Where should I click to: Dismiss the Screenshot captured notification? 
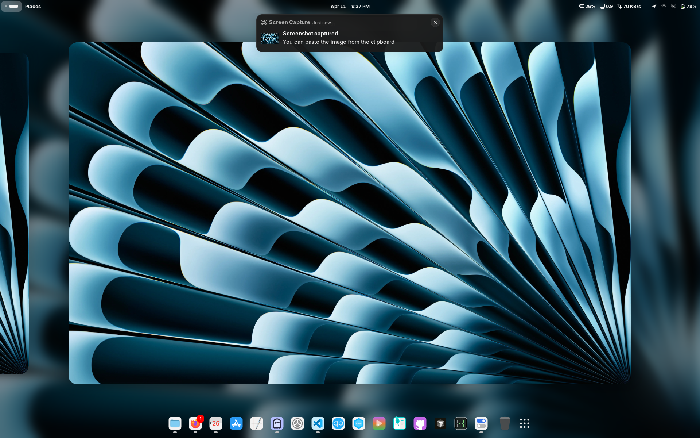click(x=435, y=22)
